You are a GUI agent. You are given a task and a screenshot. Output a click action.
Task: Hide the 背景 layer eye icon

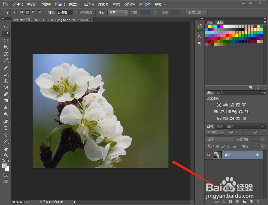point(209,155)
